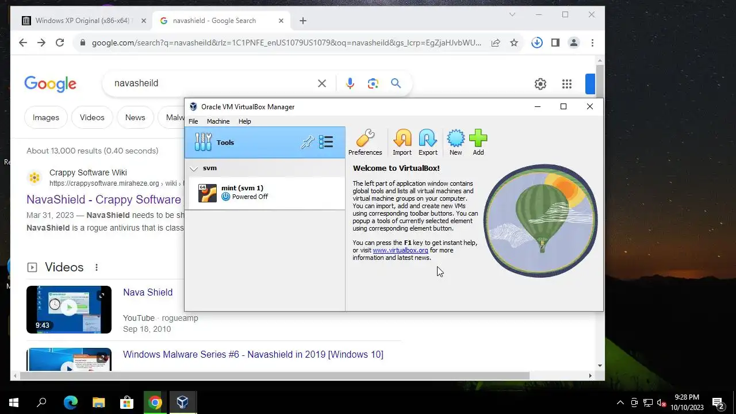Filter results by News
The height and width of the screenshot is (414, 736).
[x=135, y=117]
